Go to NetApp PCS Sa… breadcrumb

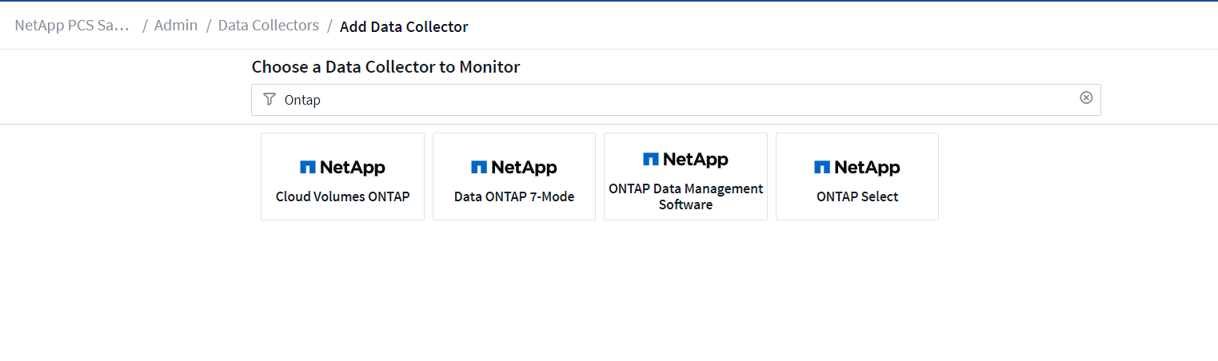[72, 26]
